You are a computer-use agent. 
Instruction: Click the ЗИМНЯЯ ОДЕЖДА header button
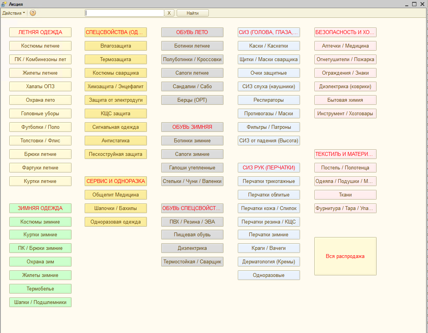pyautogui.click(x=40, y=208)
